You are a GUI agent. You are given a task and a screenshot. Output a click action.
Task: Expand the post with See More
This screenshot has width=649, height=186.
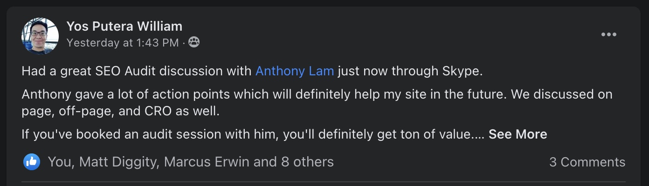pyautogui.click(x=518, y=134)
